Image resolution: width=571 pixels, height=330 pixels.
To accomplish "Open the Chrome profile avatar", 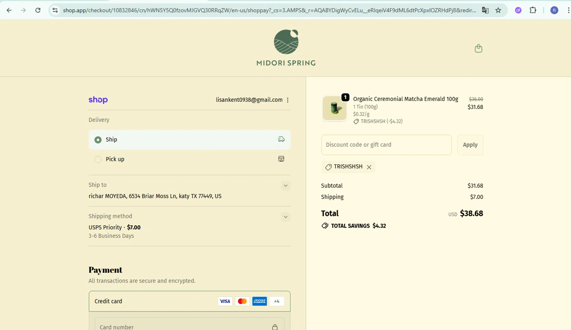I will coord(554,10).
